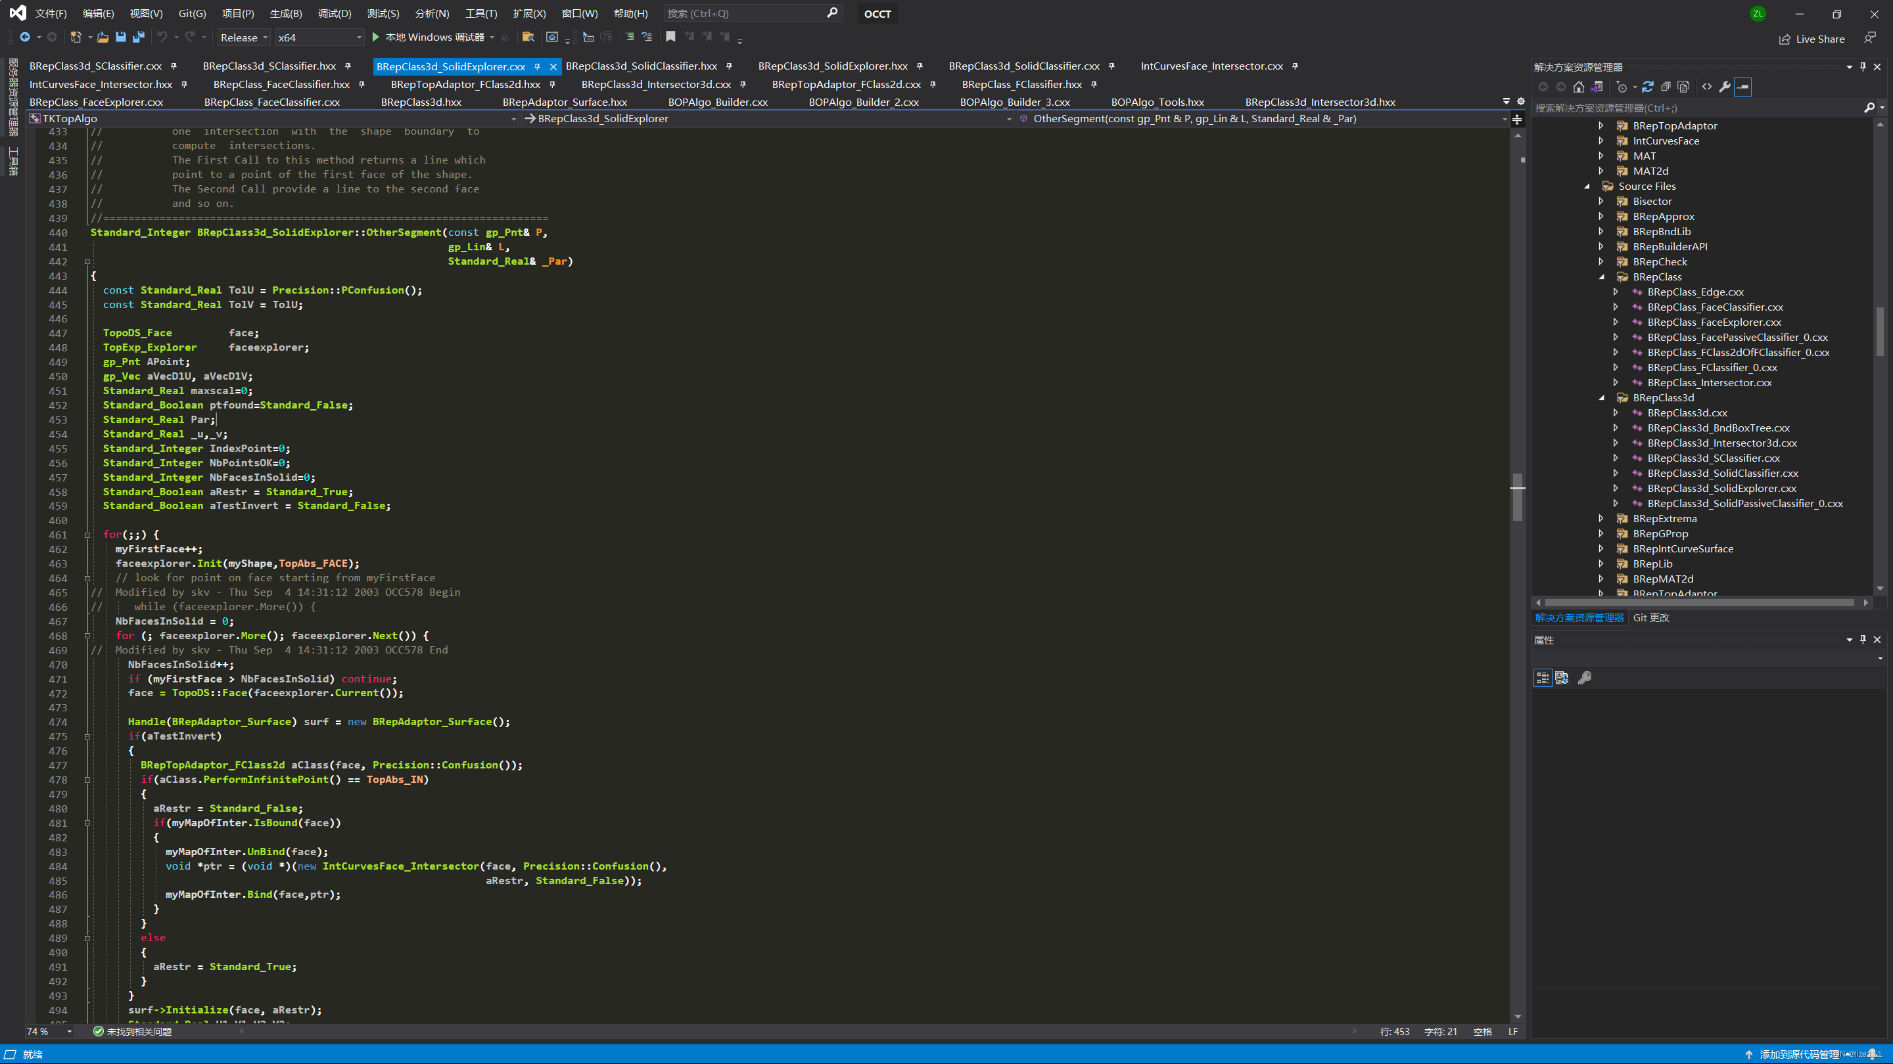
Task: Open the Git(G) menu
Action: [x=191, y=13]
